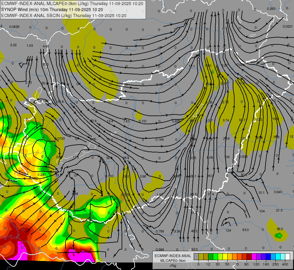Viewport: 294px width, 270px height.
Task: Click the map value 0.110
Action: coord(109,176)
